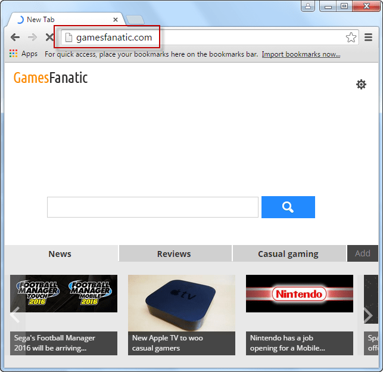Switch to the News tab
The height and width of the screenshot is (372, 383).
[60, 254]
